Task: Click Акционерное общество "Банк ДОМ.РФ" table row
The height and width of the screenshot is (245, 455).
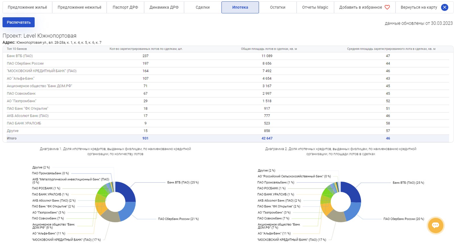Action: pyautogui.click(x=39, y=86)
